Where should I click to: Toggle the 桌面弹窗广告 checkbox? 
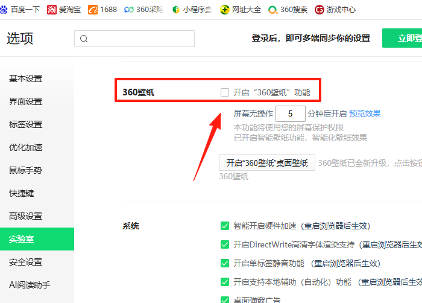click(x=225, y=300)
